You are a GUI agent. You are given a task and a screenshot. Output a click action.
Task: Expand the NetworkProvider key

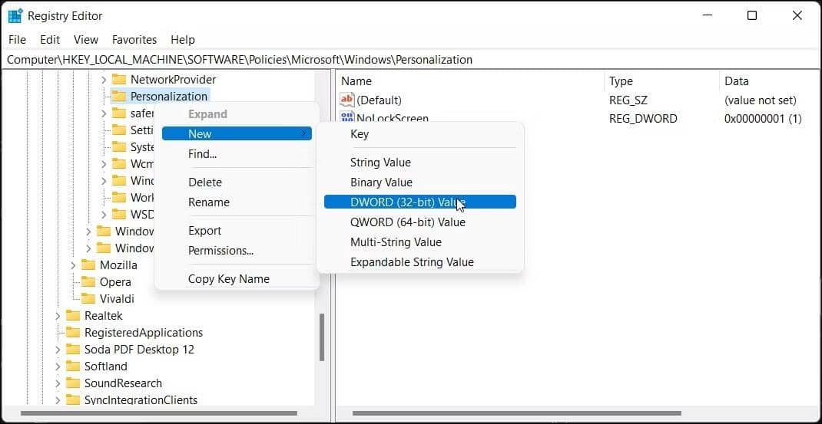pyautogui.click(x=104, y=80)
